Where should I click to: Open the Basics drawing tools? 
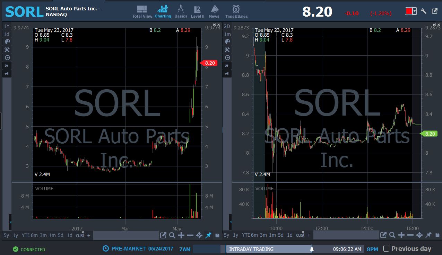point(181,11)
